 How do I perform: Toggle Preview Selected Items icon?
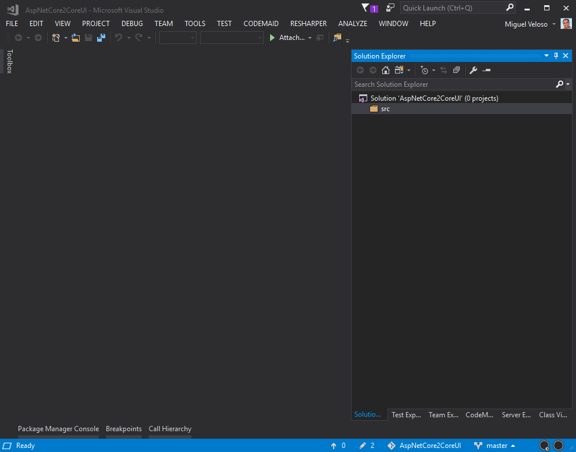486,70
